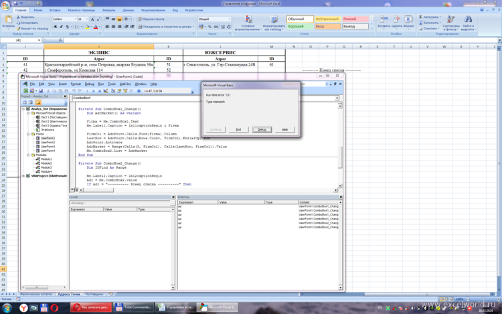Click Sort and Filter (Сортировка и фильтр) icon

pos(450,19)
